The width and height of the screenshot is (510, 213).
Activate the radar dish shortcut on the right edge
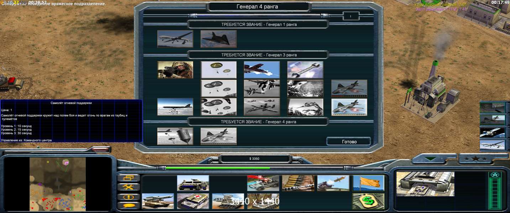pos(493,108)
